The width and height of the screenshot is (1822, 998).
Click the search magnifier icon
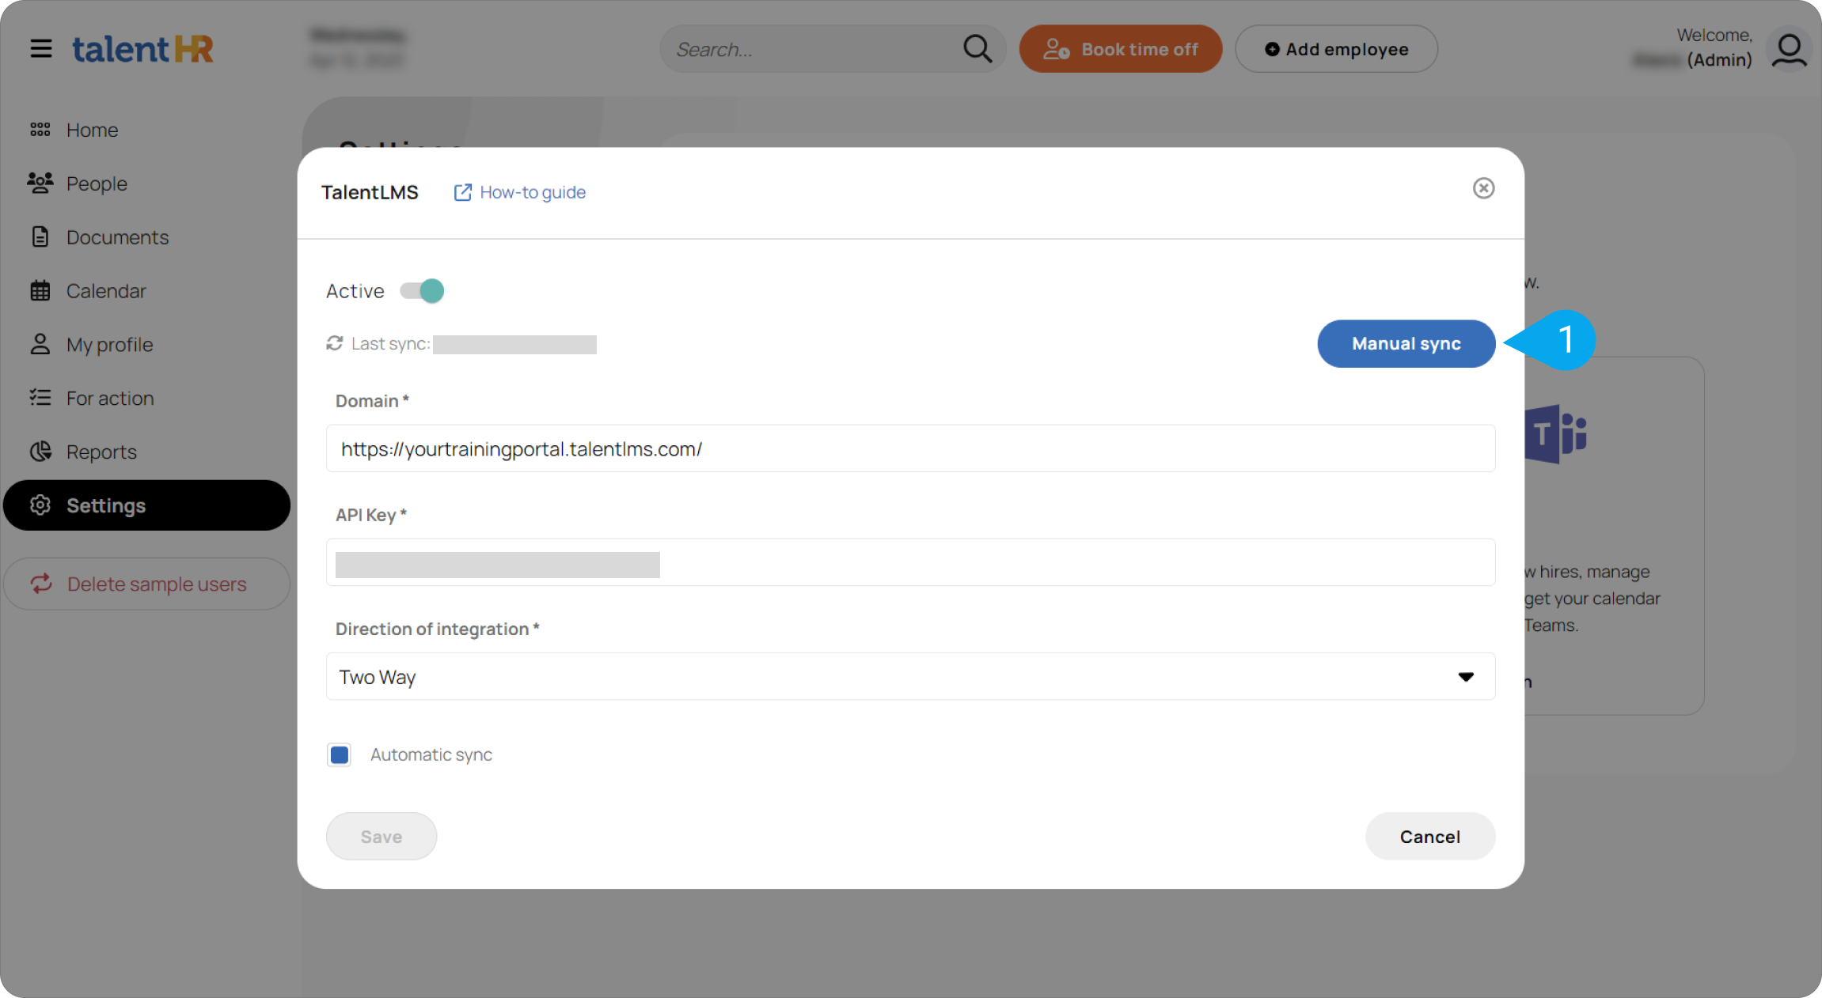977,48
